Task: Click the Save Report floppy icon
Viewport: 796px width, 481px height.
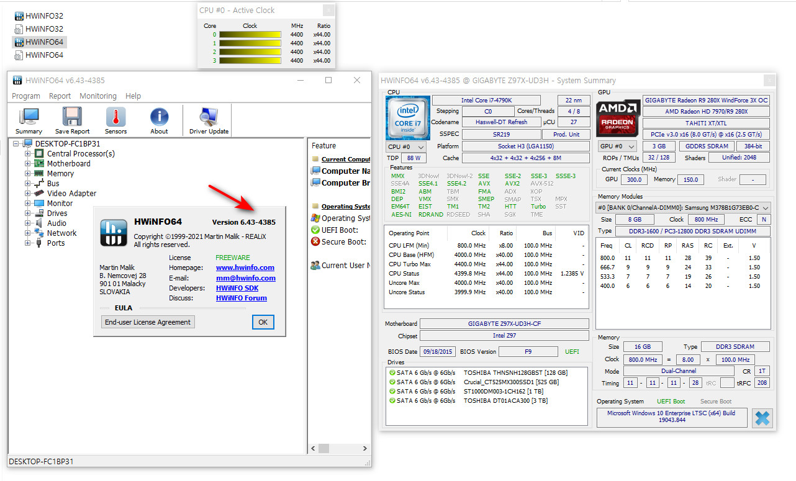Action: (x=72, y=117)
